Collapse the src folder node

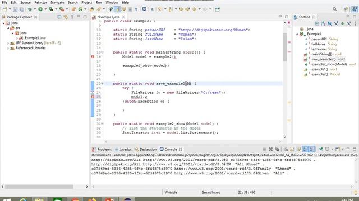tap(8, 28)
